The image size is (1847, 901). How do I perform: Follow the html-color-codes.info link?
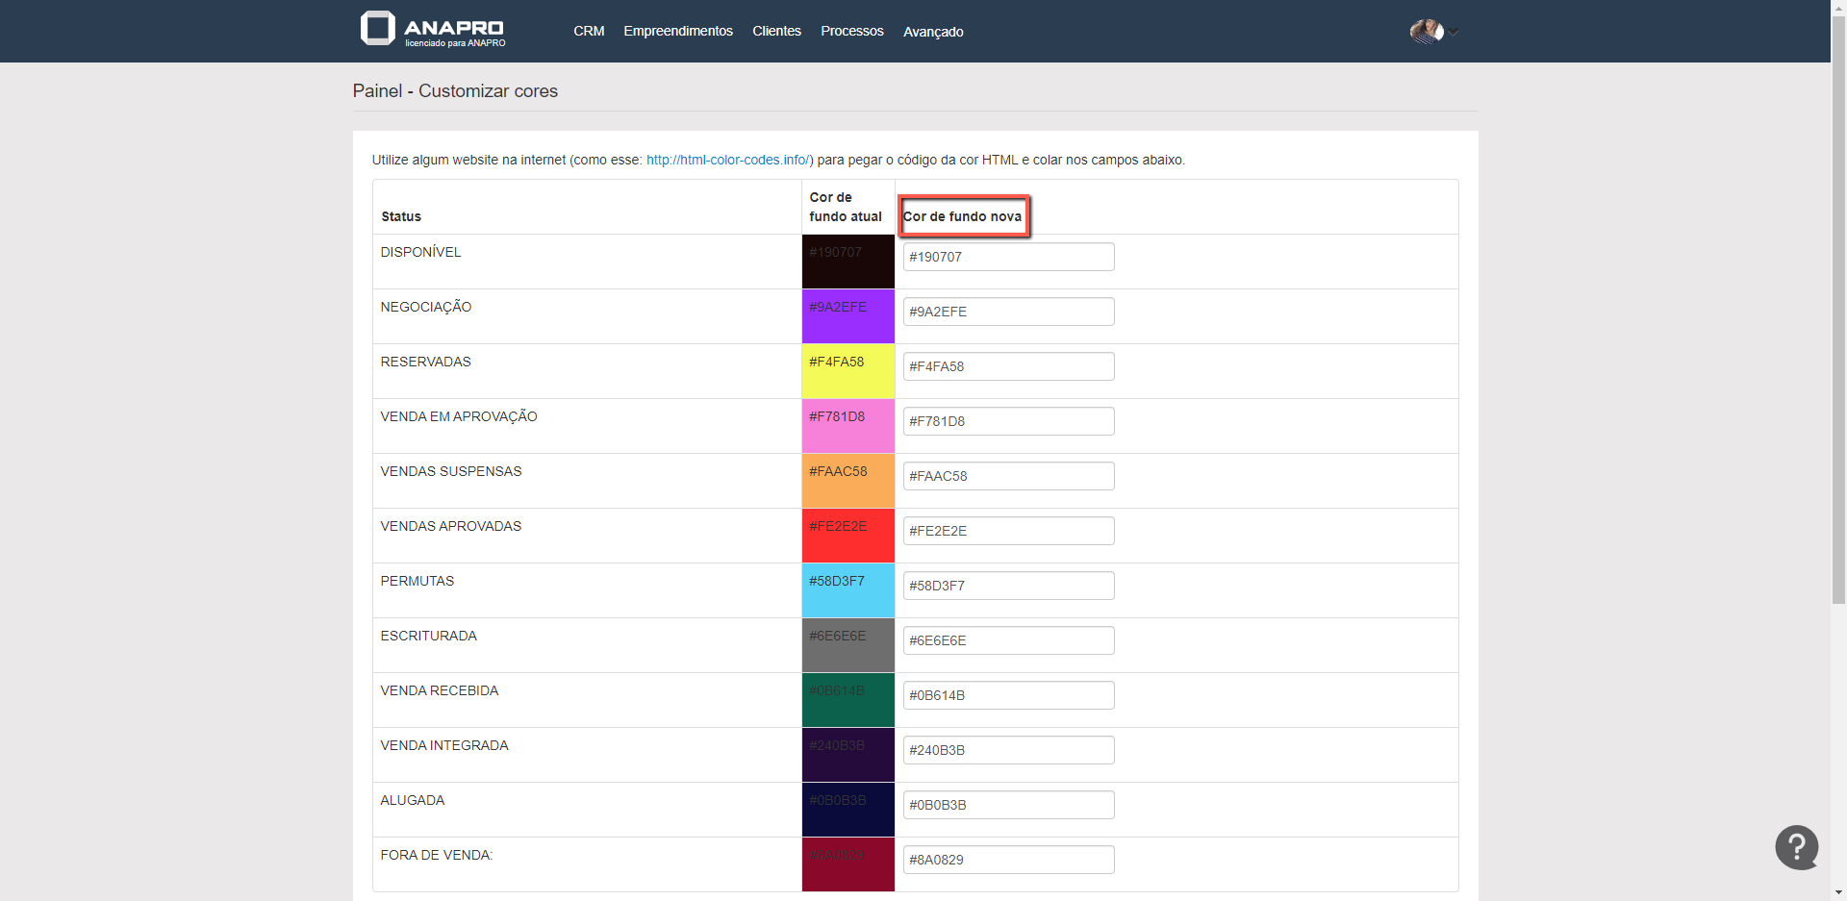tap(729, 160)
